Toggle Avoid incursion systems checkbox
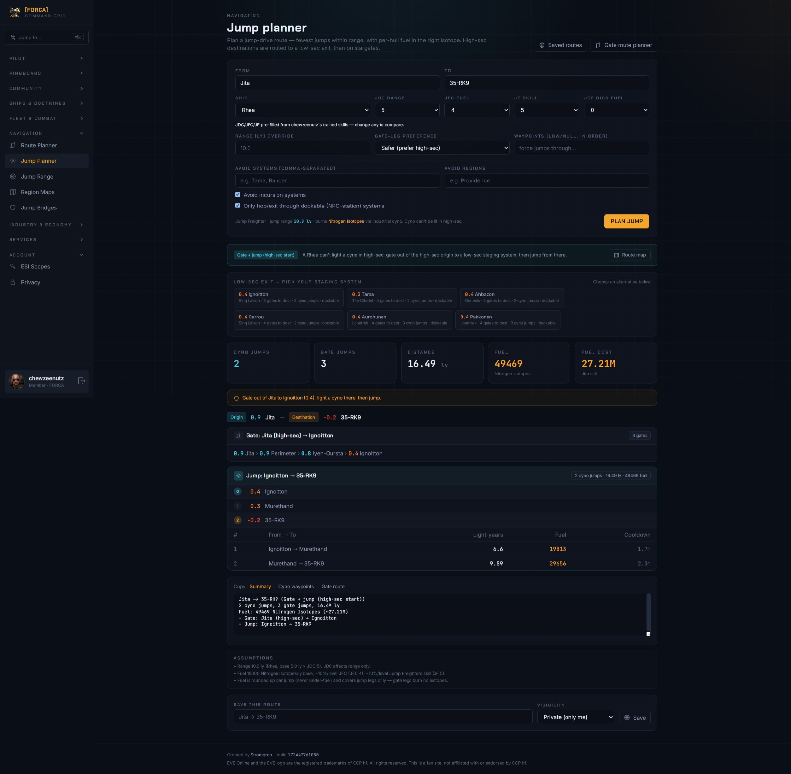The width and height of the screenshot is (791, 774). pyautogui.click(x=238, y=195)
